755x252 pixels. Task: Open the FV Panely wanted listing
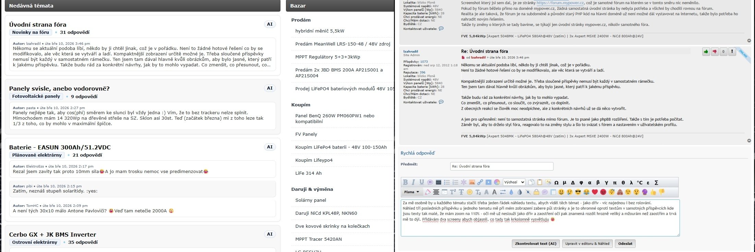306,134
